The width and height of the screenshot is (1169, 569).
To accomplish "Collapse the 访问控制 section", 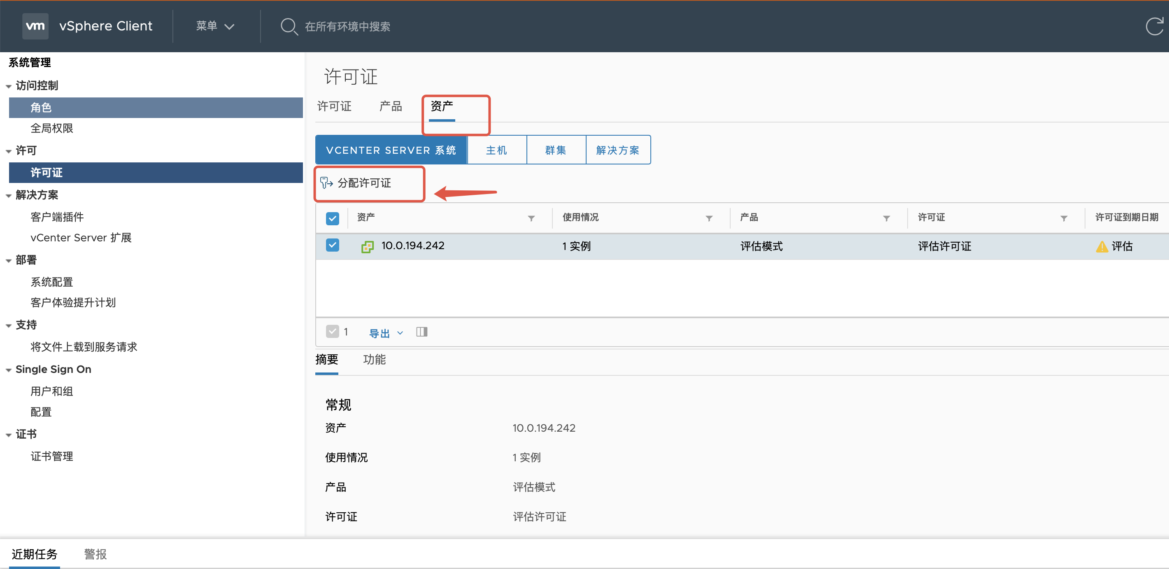I will tap(9, 86).
